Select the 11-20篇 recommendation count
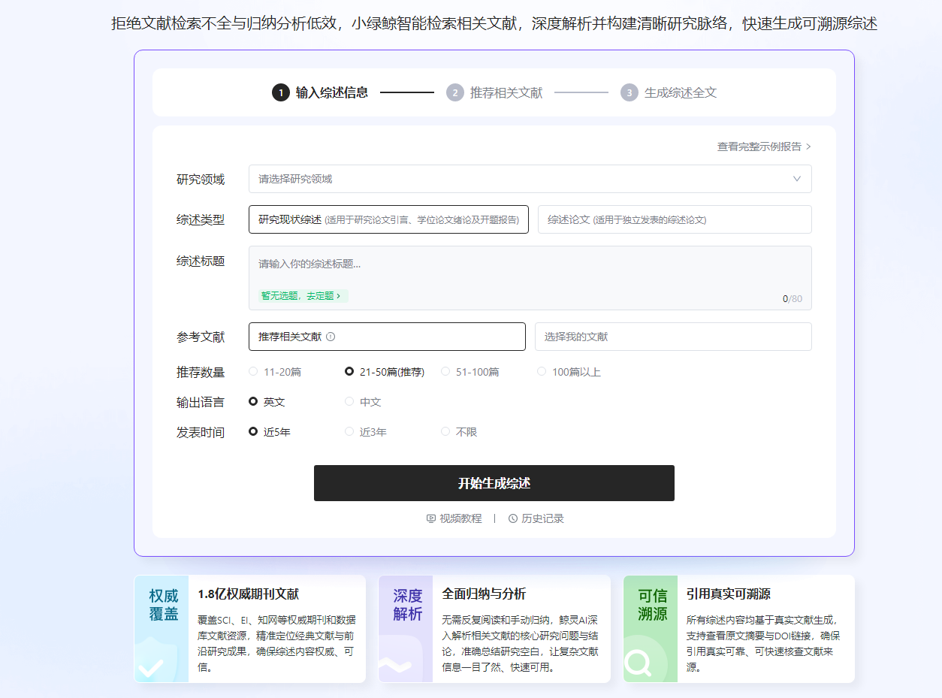This screenshot has height=698, width=942. pyautogui.click(x=275, y=372)
